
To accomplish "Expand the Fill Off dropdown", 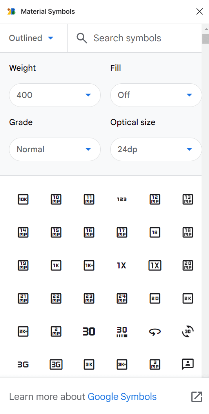I will coord(156,95).
